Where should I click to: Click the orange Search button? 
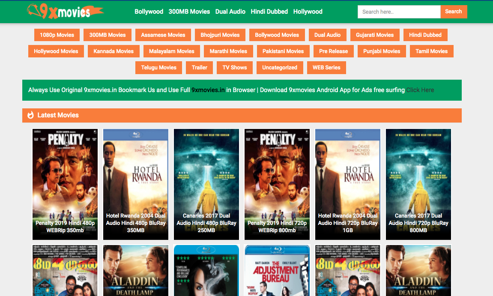[x=454, y=12]
